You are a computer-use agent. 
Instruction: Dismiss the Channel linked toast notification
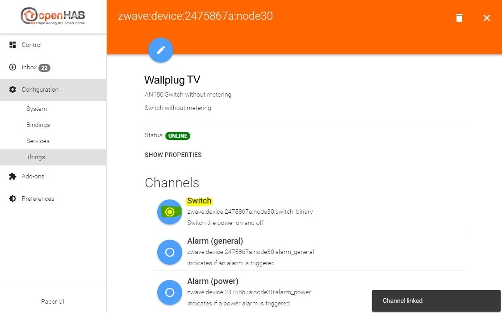click(x=436, y=301)
